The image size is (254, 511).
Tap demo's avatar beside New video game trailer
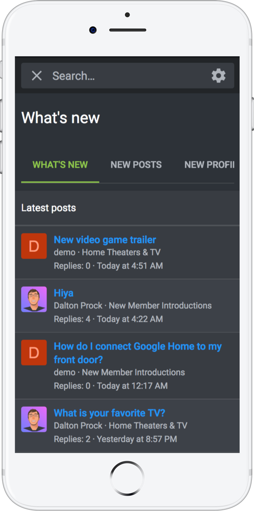[x=34, y=246]
